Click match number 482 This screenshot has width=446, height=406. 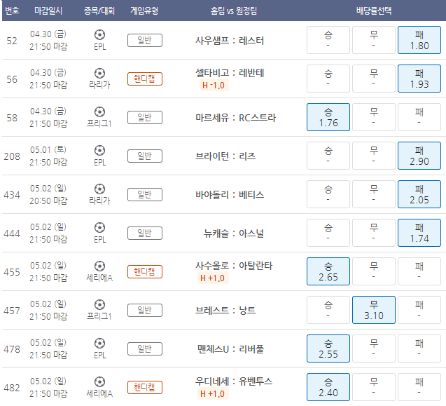pyautogui.click(x=12, y=388)
